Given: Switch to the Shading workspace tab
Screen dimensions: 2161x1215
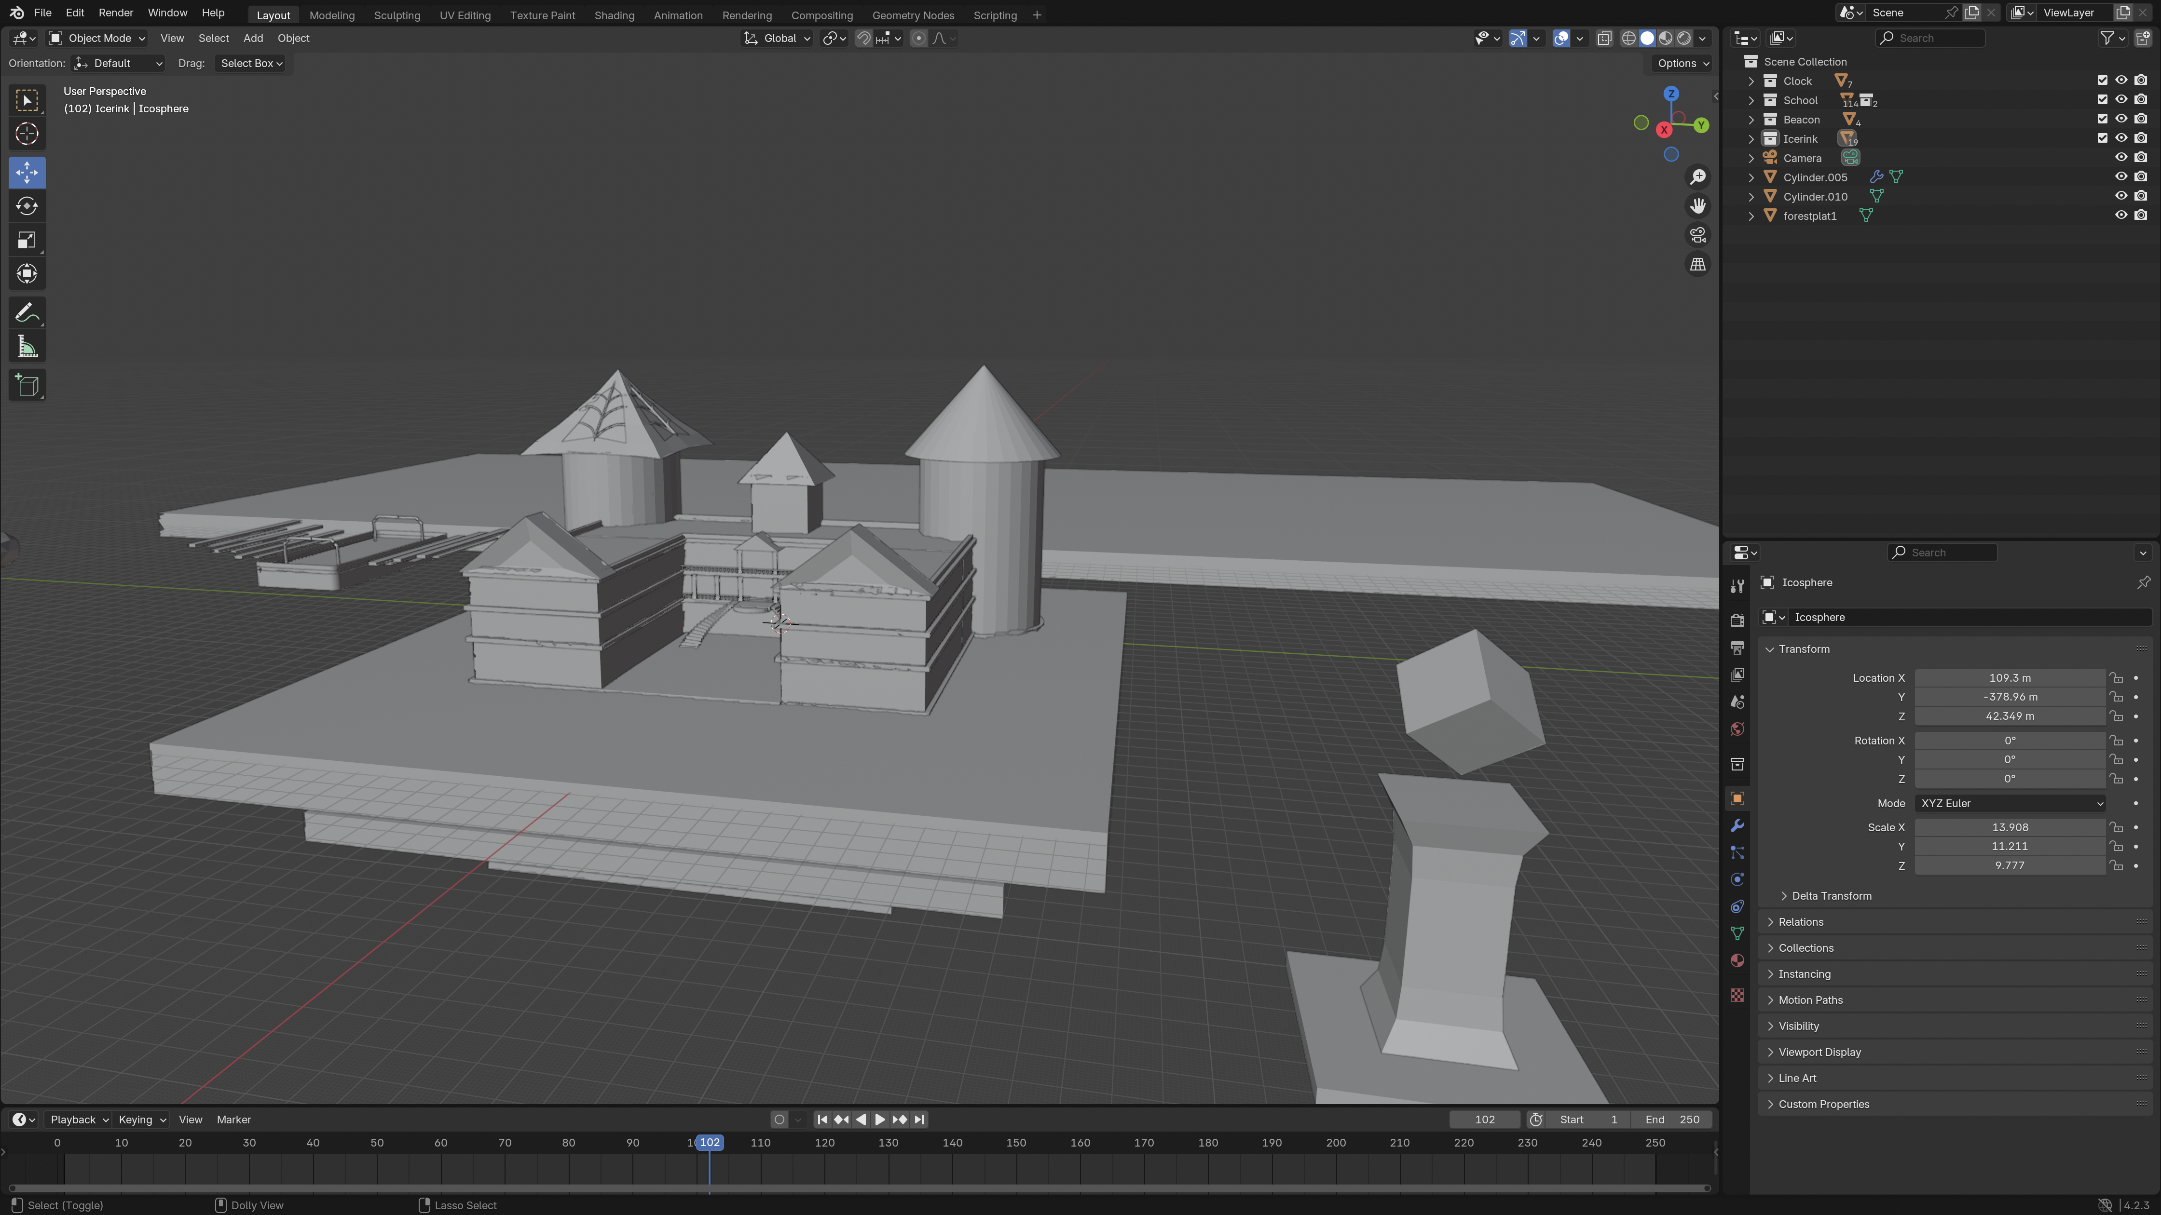Looking at the screenshot, I should [x=614, y=15].
